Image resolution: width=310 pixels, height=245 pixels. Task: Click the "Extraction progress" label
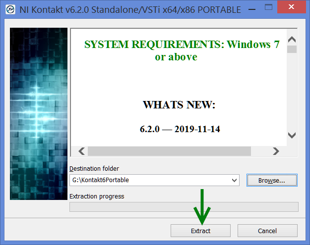[x=97, y=196]
